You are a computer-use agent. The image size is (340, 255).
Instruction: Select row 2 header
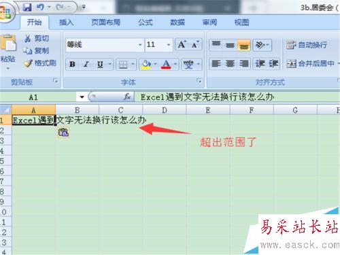(5, 130)
